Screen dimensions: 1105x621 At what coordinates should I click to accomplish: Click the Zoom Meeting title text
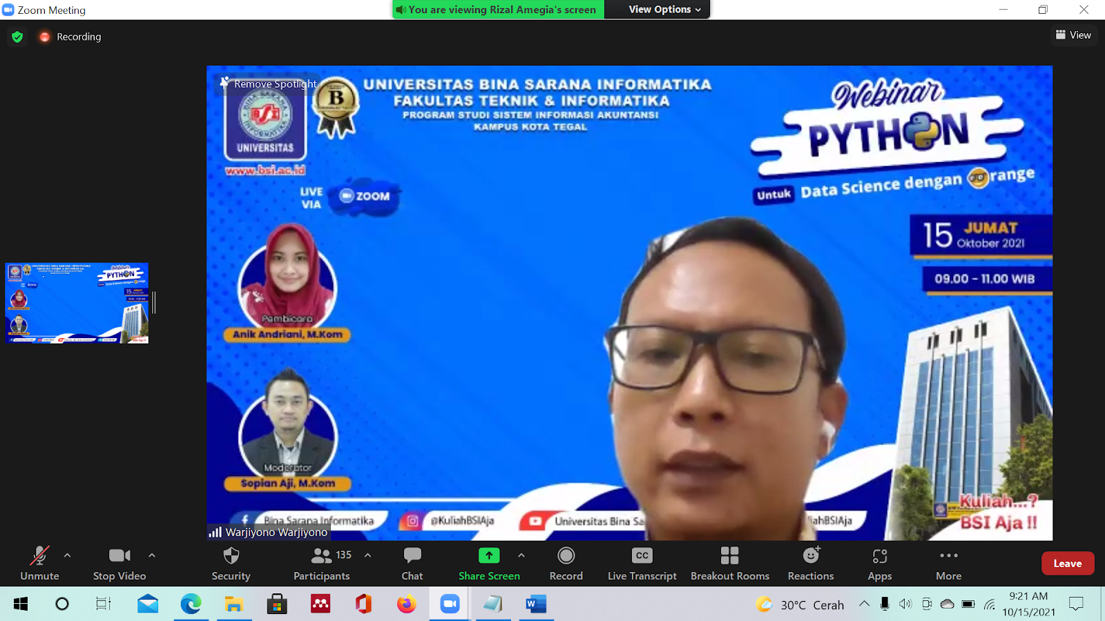click(x=52, y=10)
